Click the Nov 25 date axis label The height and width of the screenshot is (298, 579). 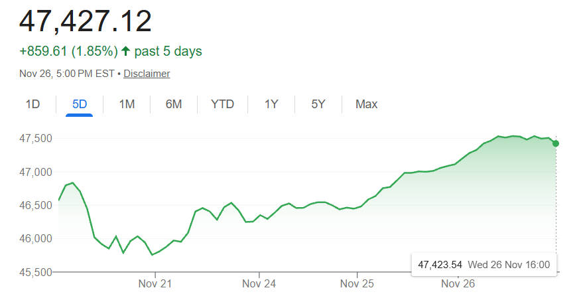coord(357,284)
